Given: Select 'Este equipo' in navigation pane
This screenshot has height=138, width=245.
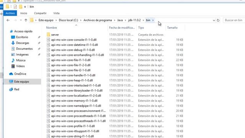Looking at the screenshot, I should pos(21,82).
